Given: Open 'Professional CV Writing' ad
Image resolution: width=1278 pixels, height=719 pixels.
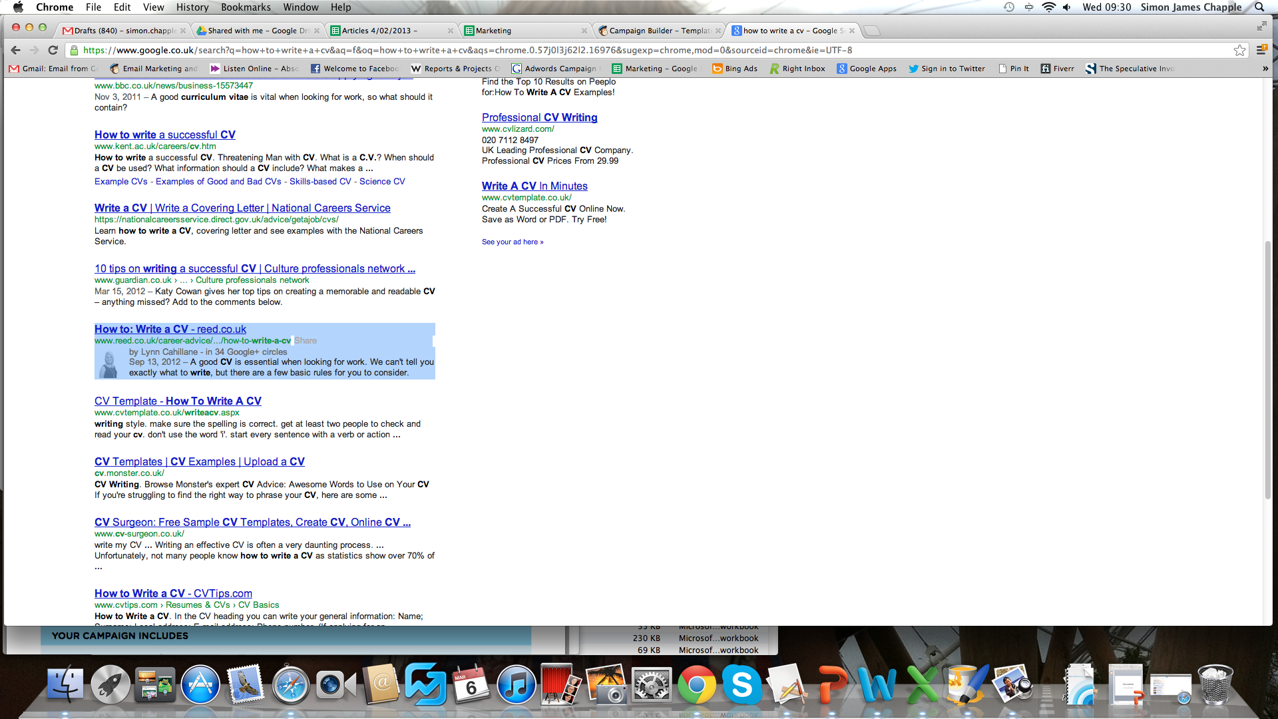Looking at the screenshot, I should 540,117.
